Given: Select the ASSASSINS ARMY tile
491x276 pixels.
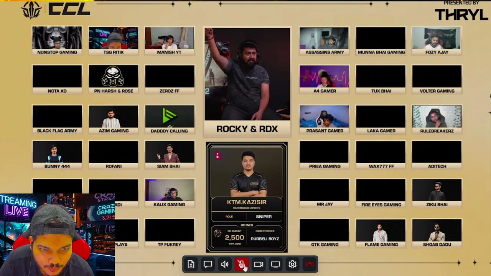Looking at the screenshot, I should [x=325, y=41].
